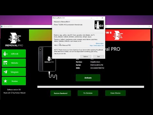The height and width of the screenshot is (115, 153).
Task: Click Start in the iRemovalRa1n dialog
Action: (98, 57)
